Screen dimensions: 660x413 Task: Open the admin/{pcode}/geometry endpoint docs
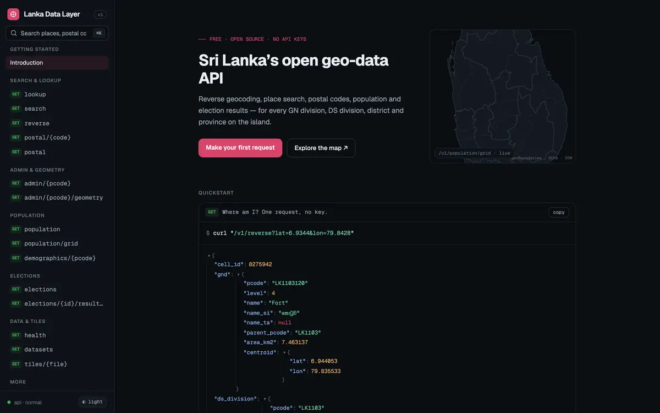57,198
